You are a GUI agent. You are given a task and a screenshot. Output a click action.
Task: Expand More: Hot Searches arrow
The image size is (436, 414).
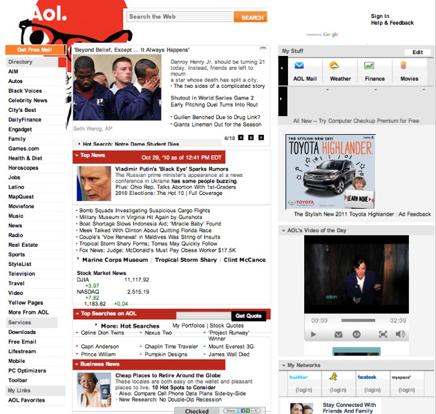click(96, 324)
